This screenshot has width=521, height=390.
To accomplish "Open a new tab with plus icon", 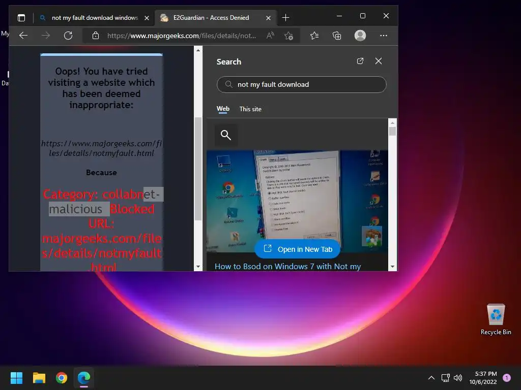I will (x=285, y=18).
